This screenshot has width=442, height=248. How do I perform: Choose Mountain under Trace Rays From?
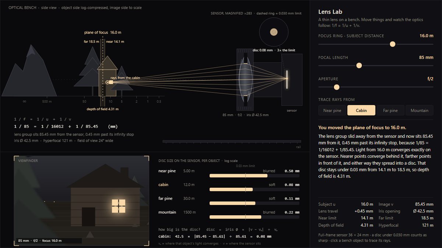(x=420, y=110)
